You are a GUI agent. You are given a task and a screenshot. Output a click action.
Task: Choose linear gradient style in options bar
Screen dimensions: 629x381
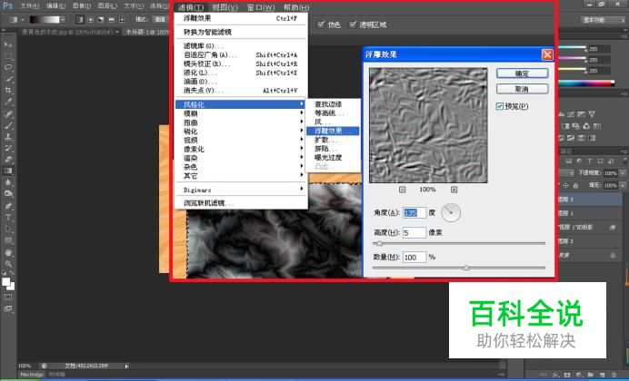[80, 19]
